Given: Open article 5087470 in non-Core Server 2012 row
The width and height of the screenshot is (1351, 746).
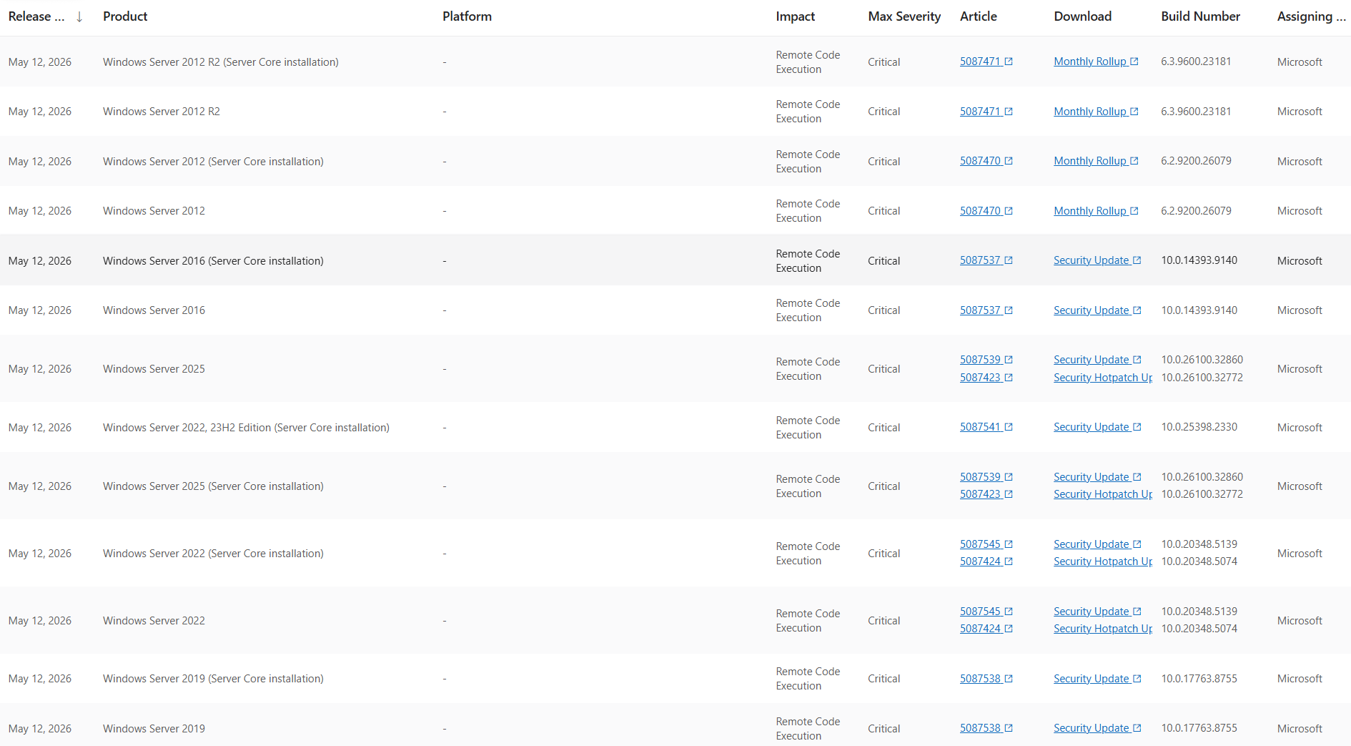Looking at the screenshot, I should pyautogui.click(x=980, y=211).
